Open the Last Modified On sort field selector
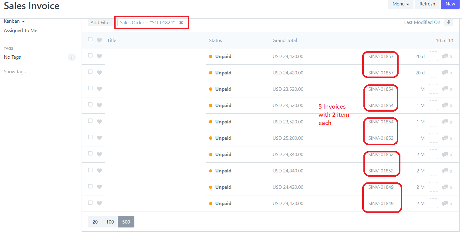Viewport: 462px width, 232px height. click(422, 22)
